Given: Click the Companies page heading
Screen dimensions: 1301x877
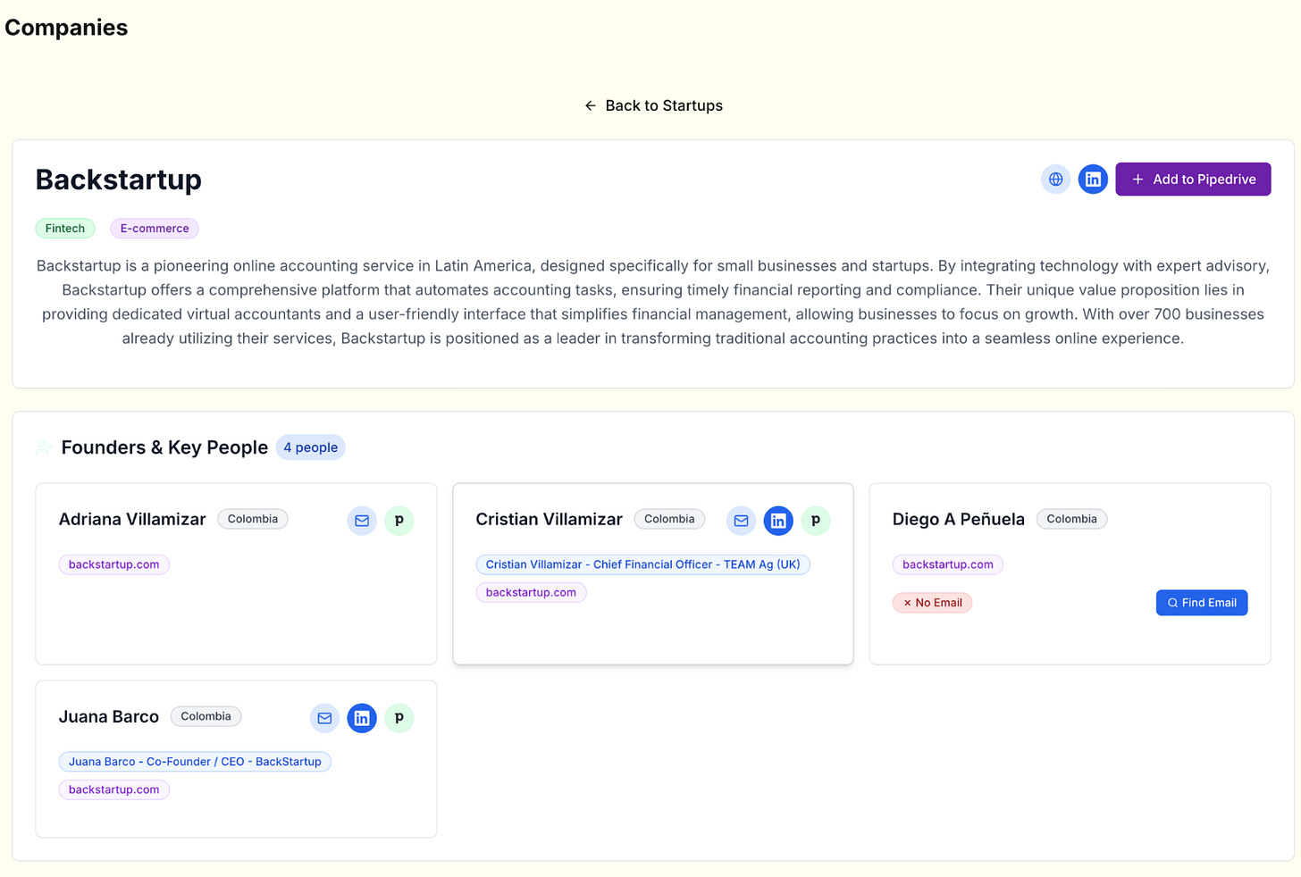Looking at the screenshot, I should (x=66, y=28).
